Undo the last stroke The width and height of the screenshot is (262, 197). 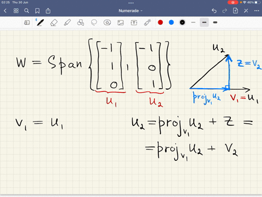[x=214, y=11]
